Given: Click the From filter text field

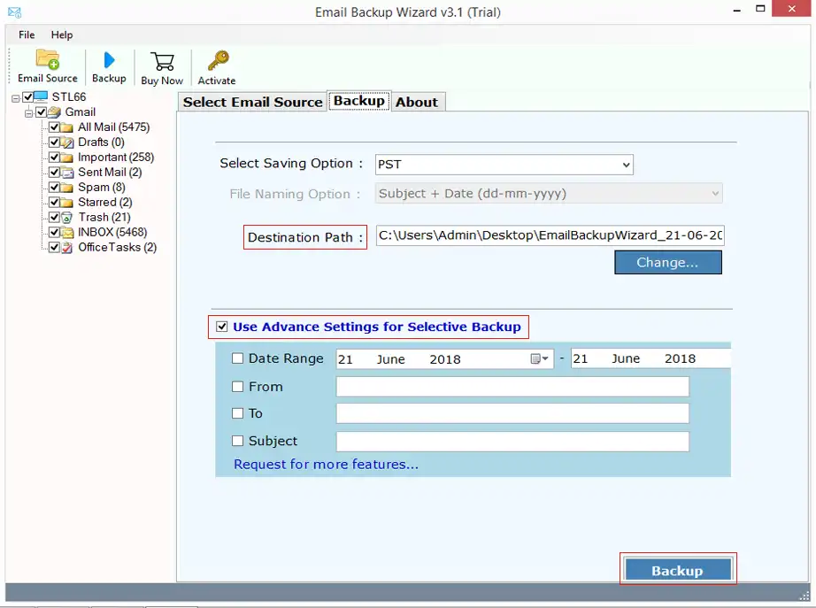Looking at the screenshot, I should (512, 387).
